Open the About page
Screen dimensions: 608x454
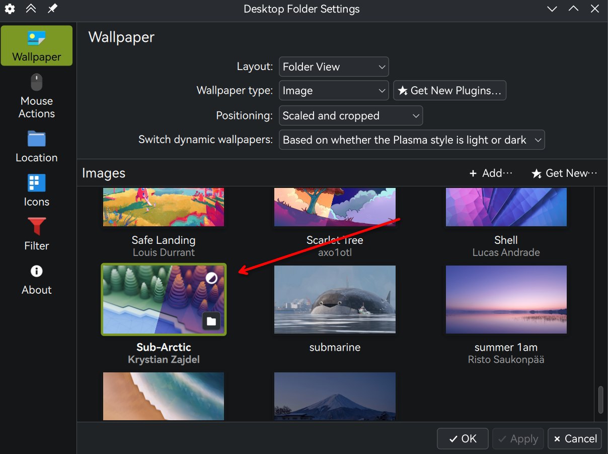pyautogui.click(x=36, y=279)
